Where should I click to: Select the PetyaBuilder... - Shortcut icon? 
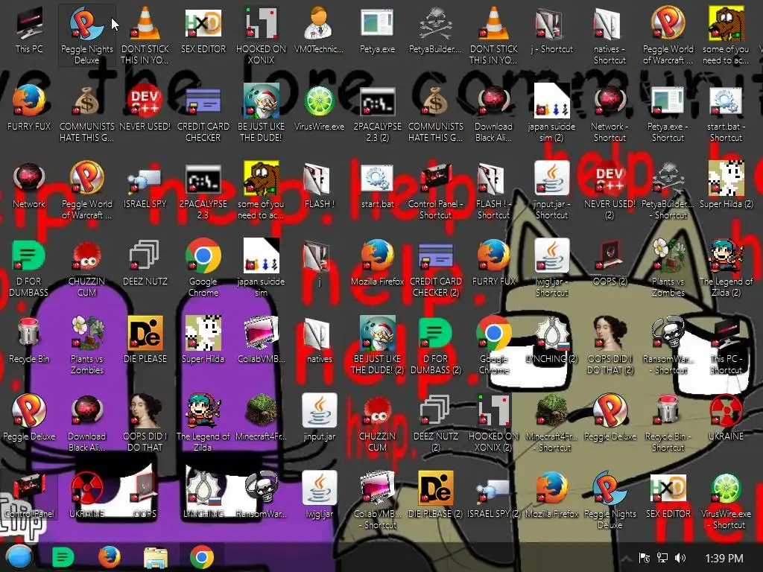point(668,191)
